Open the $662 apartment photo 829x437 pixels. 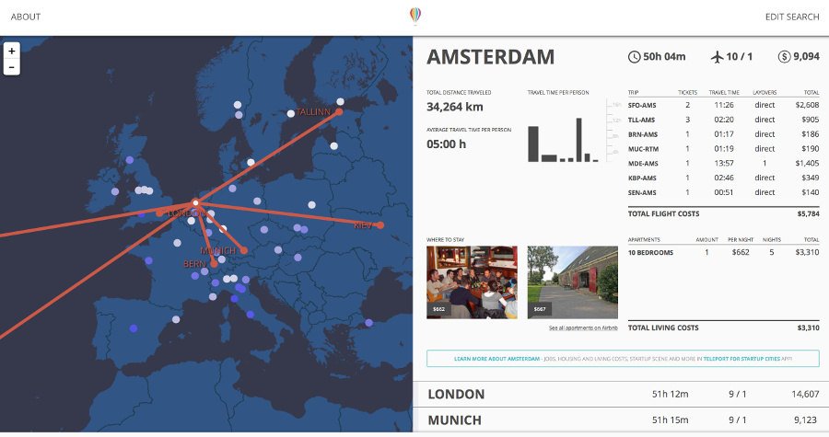pos(473,282)
